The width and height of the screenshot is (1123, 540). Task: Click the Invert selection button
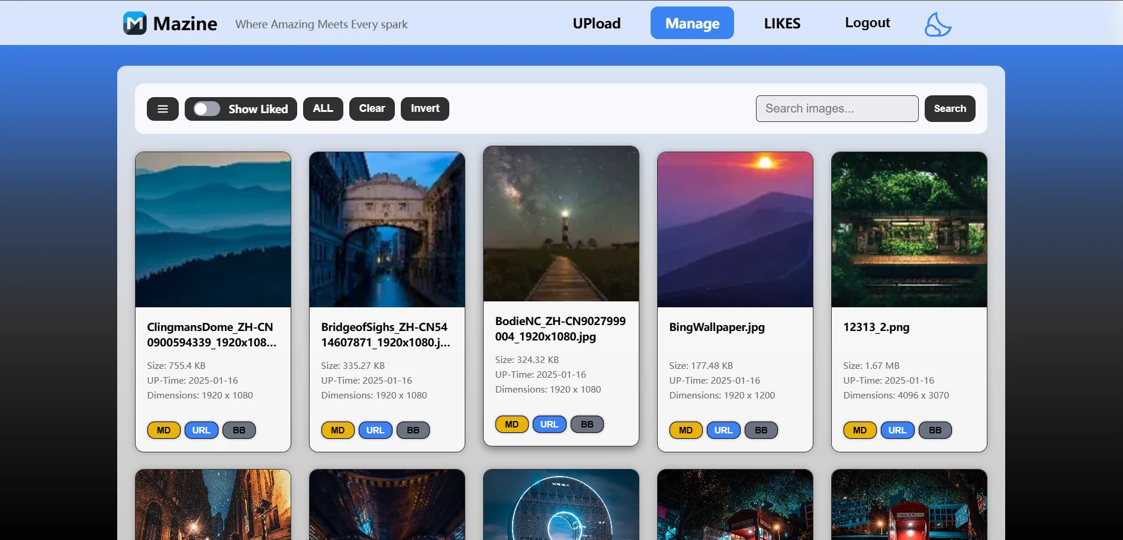tap(425, 109)
